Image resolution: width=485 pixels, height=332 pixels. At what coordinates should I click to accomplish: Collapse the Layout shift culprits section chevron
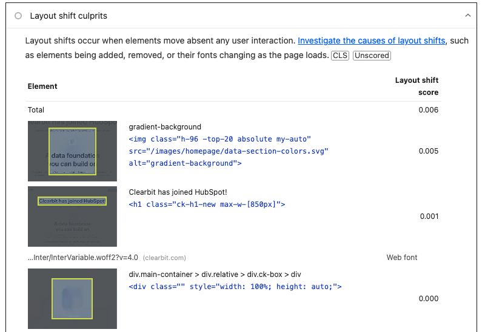[x=467, y=16]
